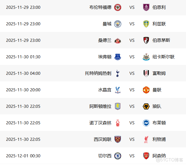
Task: Select the Wolves wolf-head logo
Action: [146, 106]
